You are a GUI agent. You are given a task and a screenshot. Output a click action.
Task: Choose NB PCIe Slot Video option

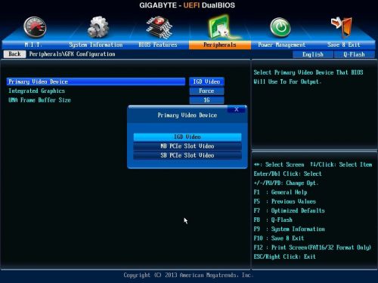[x=187, y=146]
